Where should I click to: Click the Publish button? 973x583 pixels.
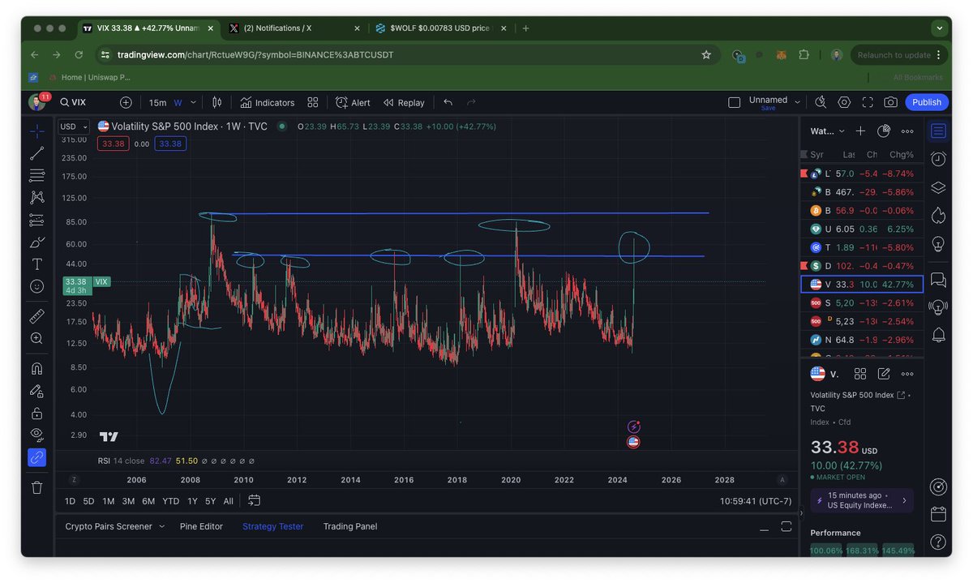pyautogui.click(x=926, y=102)
